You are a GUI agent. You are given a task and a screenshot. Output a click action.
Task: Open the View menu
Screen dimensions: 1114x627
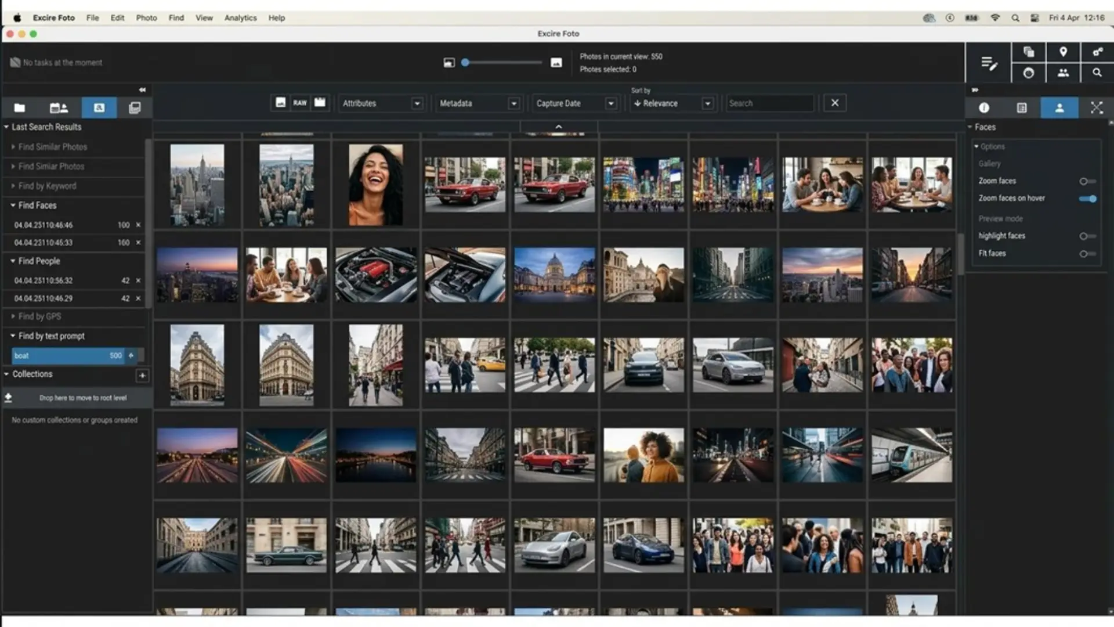click(x=204, y=18)
